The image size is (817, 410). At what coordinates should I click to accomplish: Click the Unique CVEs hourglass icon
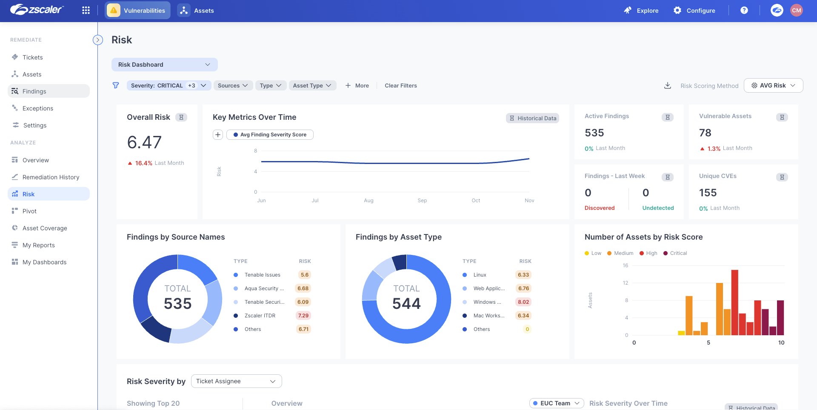tap(782, 177)
